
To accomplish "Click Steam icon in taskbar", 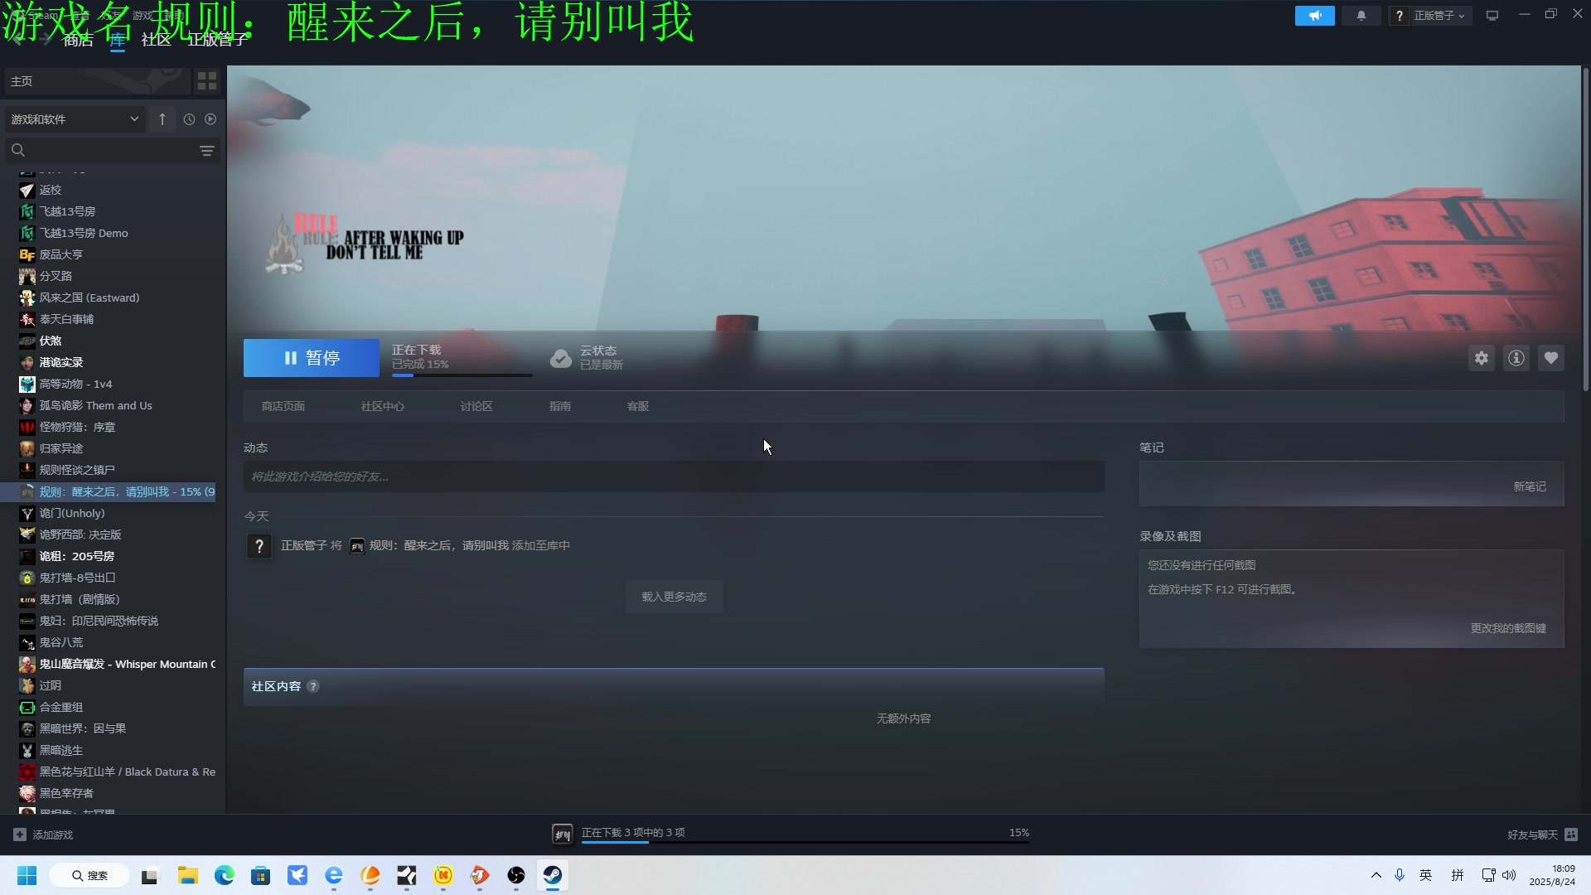I will (553, 876).
